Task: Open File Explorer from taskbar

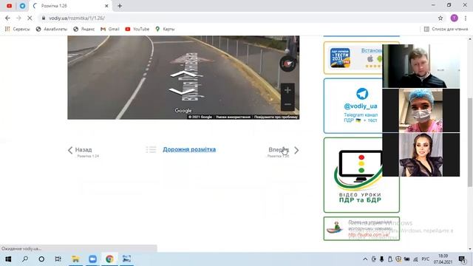Action: pyautogui.click(x=75, y=259)
